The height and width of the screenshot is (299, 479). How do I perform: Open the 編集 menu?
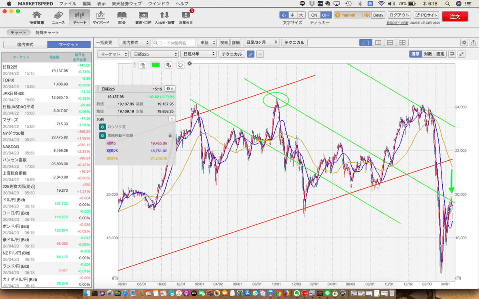click(x=87, y=3)
